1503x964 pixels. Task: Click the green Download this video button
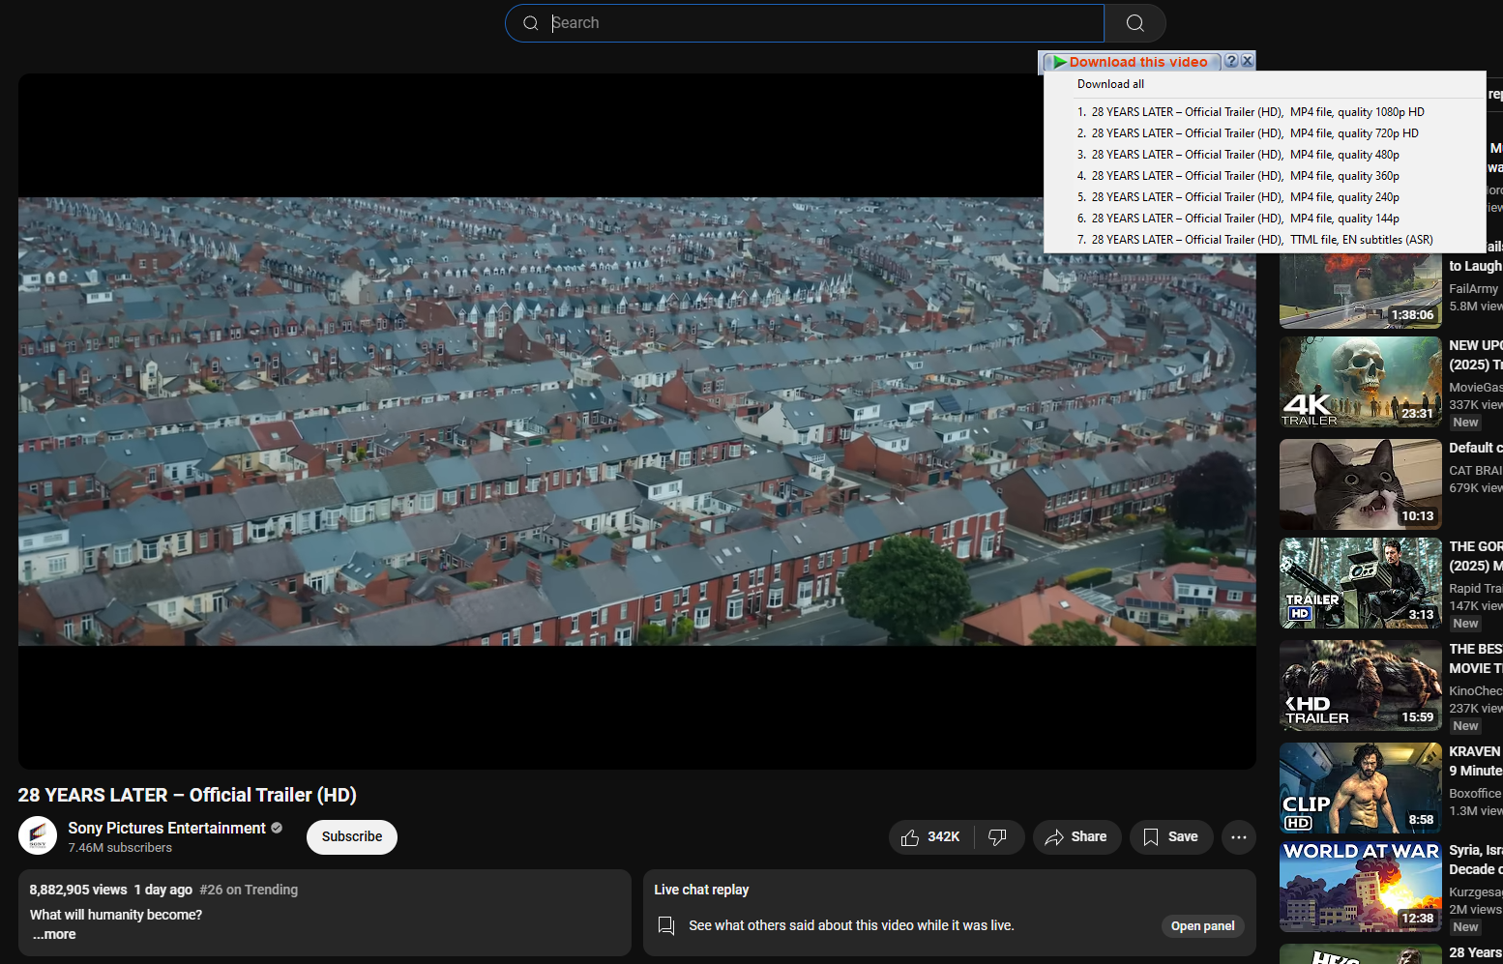tap(1130, 62)
